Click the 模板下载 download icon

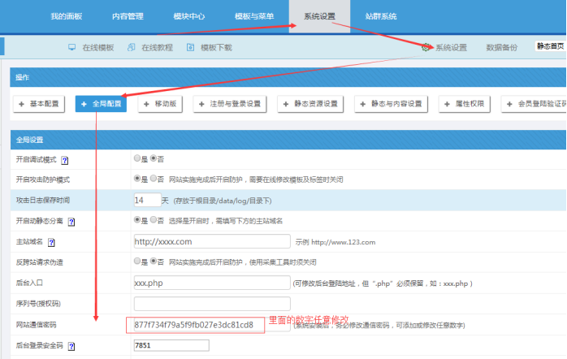[x=191, y=48]
